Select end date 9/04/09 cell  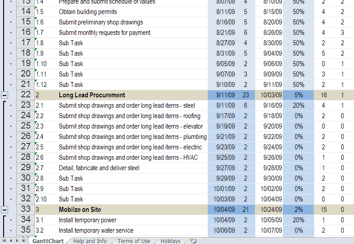coord(269,53)
